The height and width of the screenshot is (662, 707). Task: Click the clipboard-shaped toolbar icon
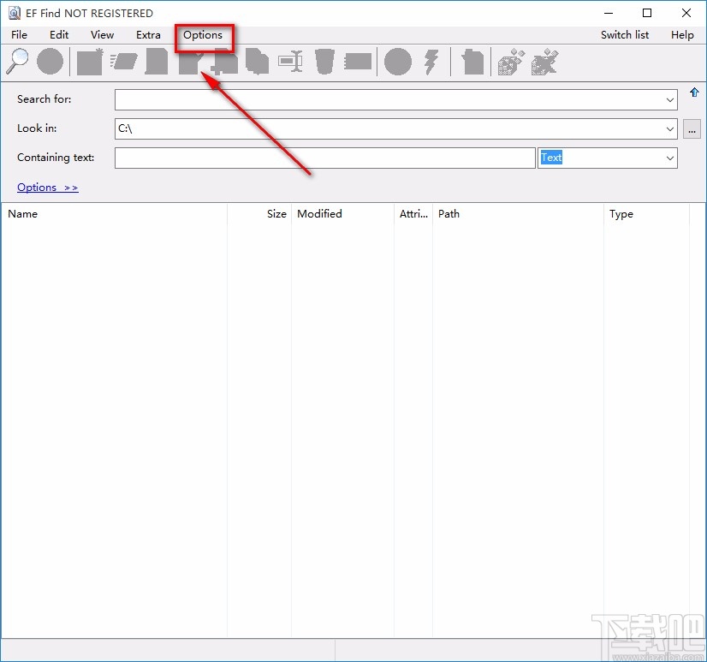(x=472, y=62)
